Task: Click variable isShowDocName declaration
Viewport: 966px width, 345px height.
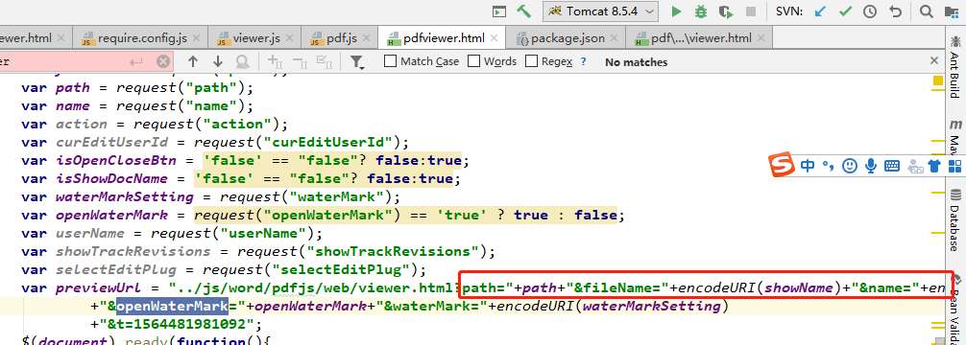Action: coord(111,179)
